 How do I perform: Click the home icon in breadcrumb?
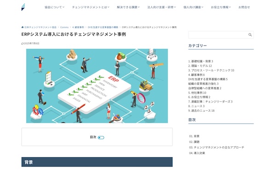click(x=23, y=27)
